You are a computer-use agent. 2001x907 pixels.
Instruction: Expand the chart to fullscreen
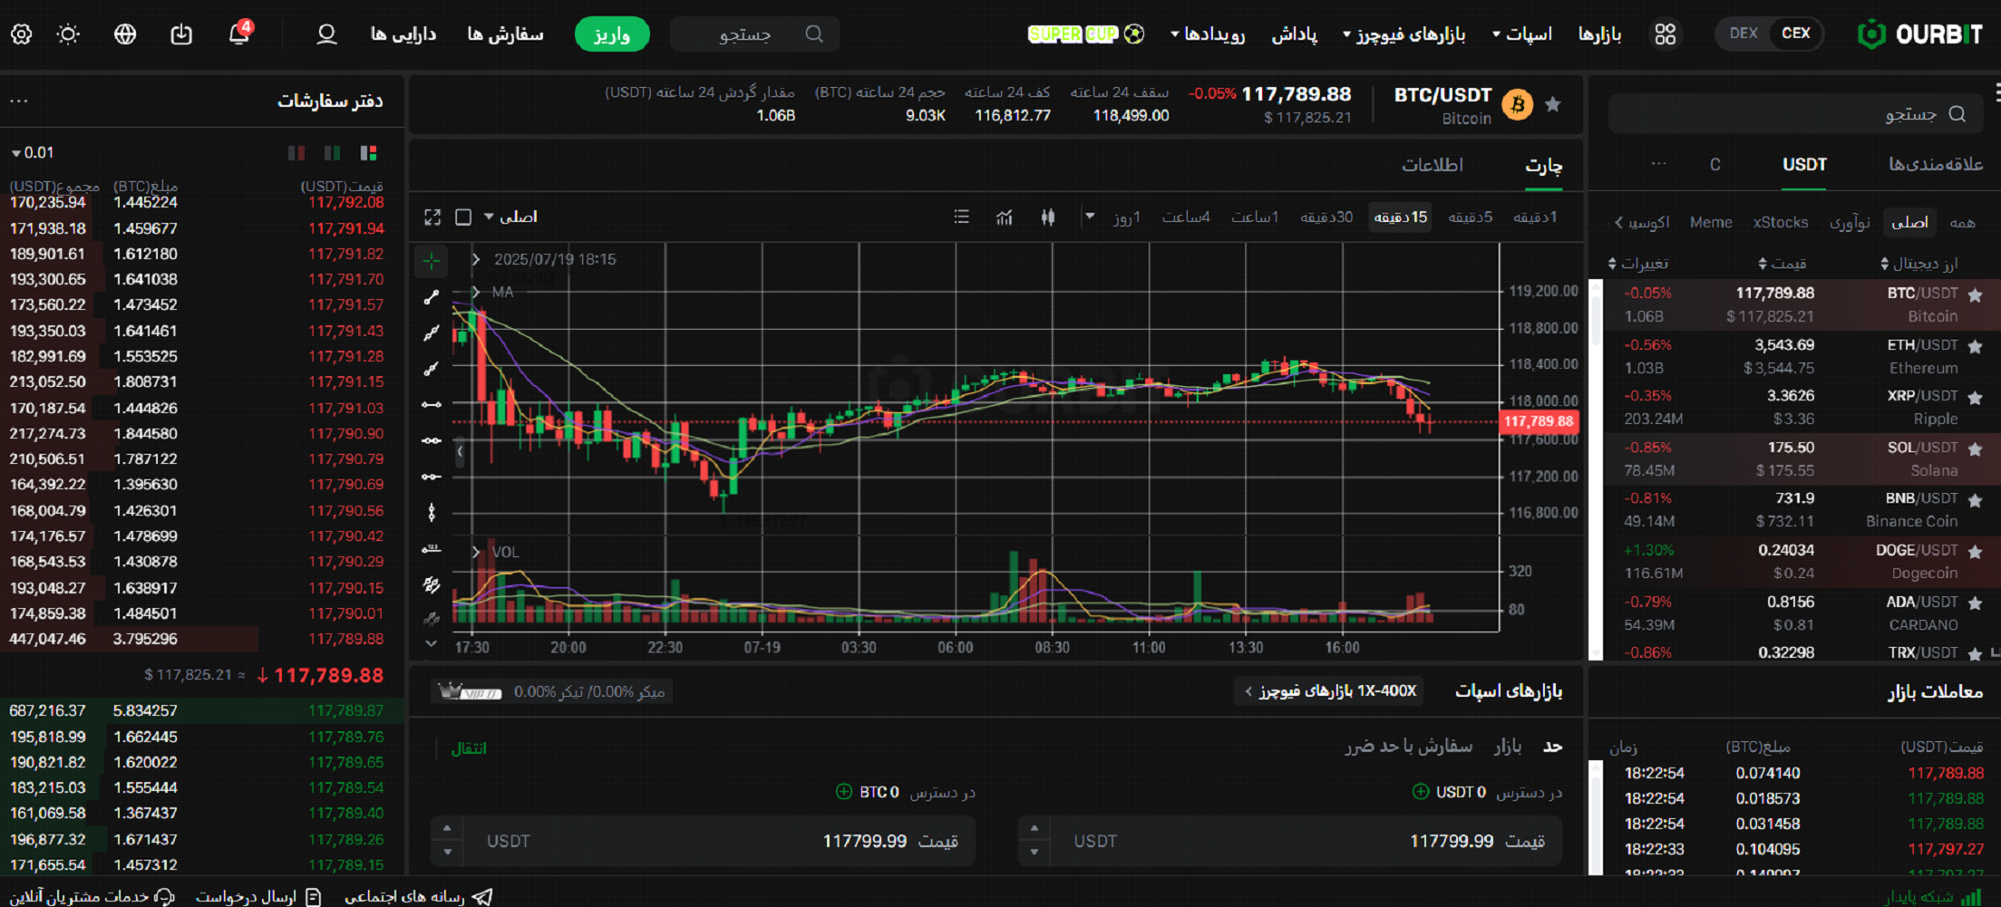click(x=432, y=217)
